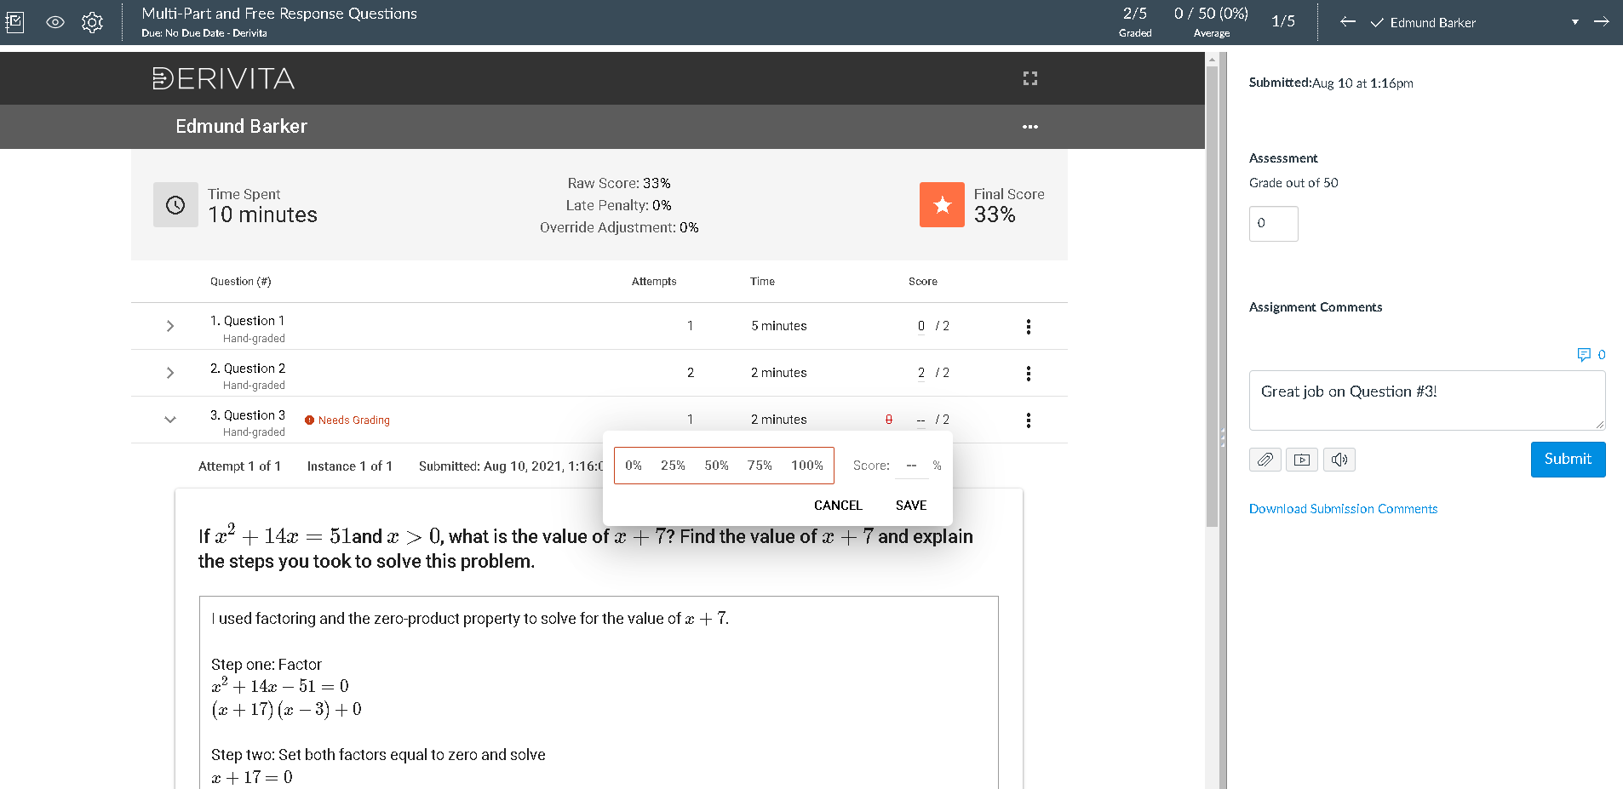The image size is (1623, 789).
Task: Select the 100% score option
Action: pos(807,466)
